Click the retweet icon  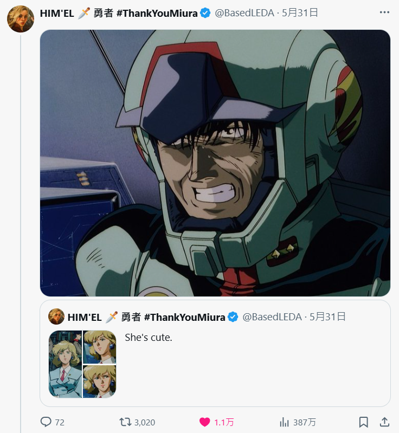pyautogui.click(x=125, y=422)
